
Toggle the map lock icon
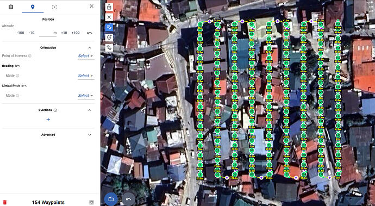pyautogui.click(x=109, y=7)
